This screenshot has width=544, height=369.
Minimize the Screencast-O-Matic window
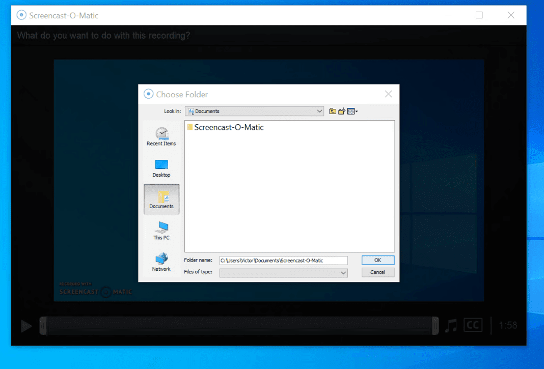click(448, 15)
